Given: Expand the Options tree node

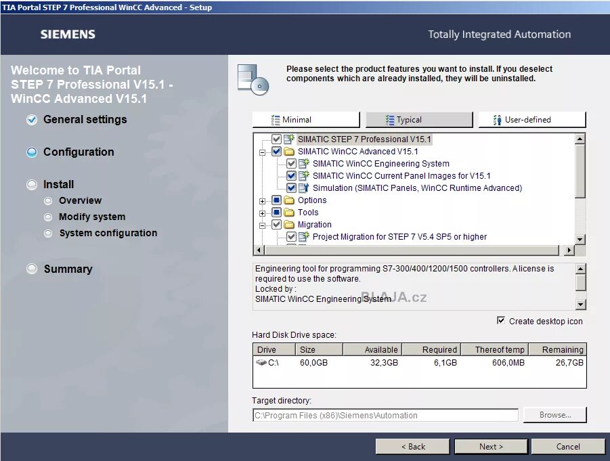Looking at the screenshot, I should point(262,201).
